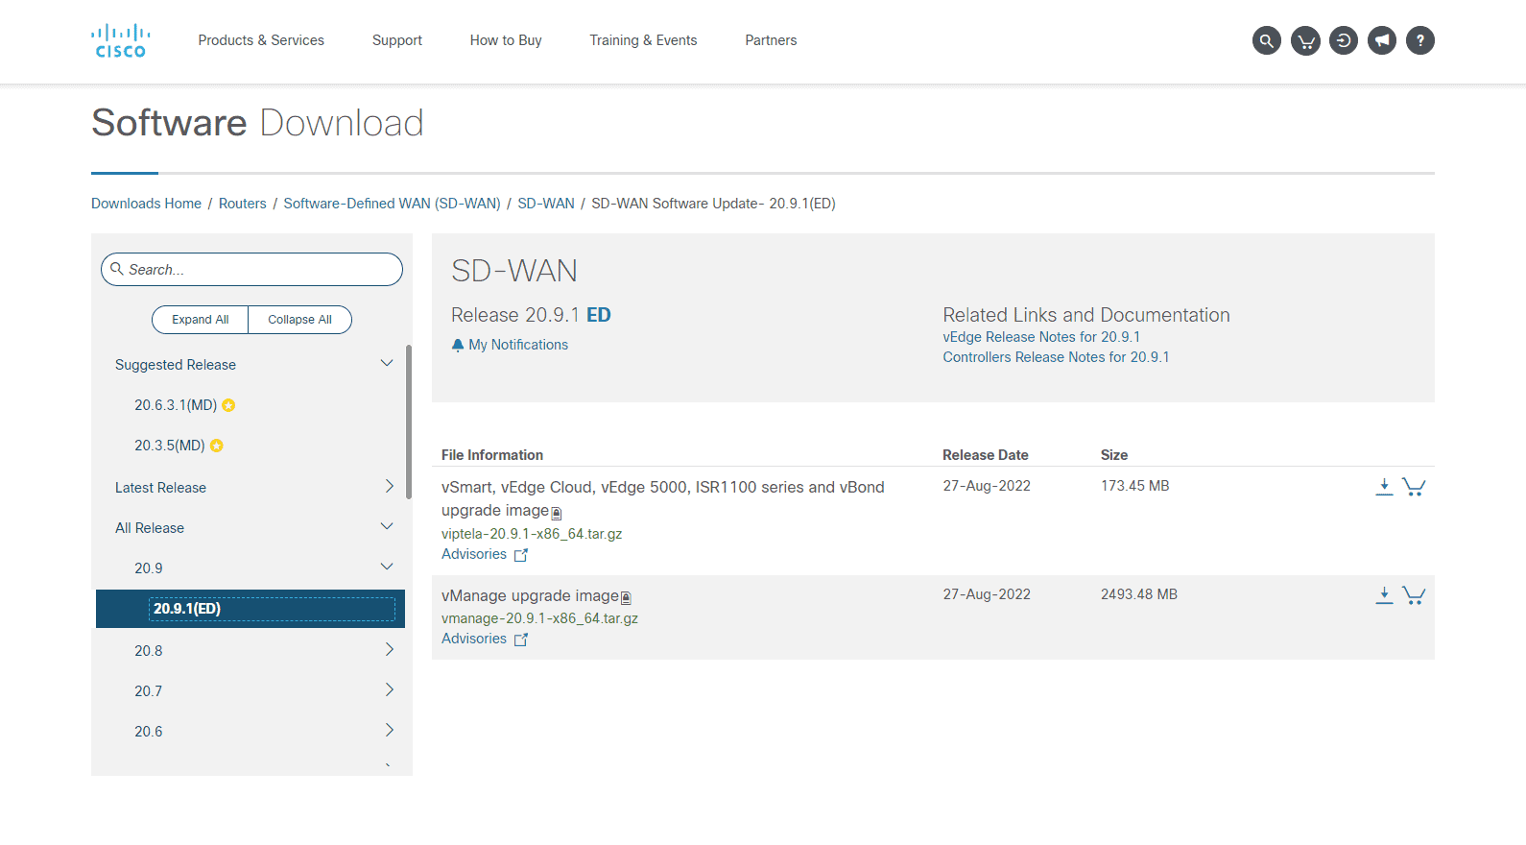This screenshot has width=1526, height=845.
Task: Expand the 20.7 release group
Action: [389, 689]
